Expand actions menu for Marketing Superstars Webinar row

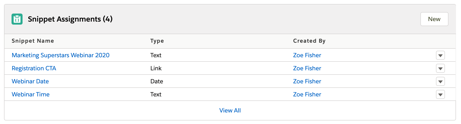[x=440, y=55]
